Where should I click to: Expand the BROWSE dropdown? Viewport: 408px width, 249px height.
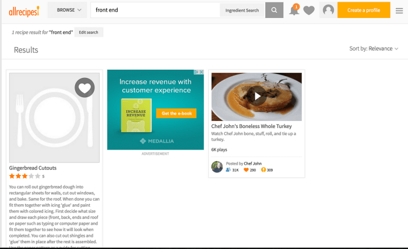pos(69,10)
